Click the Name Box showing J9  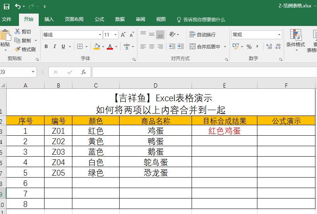click(15, 72)
